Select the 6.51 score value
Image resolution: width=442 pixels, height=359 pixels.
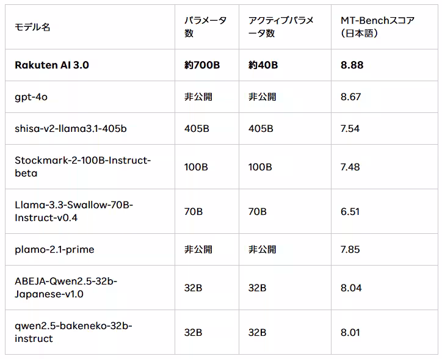click(350, 211)
